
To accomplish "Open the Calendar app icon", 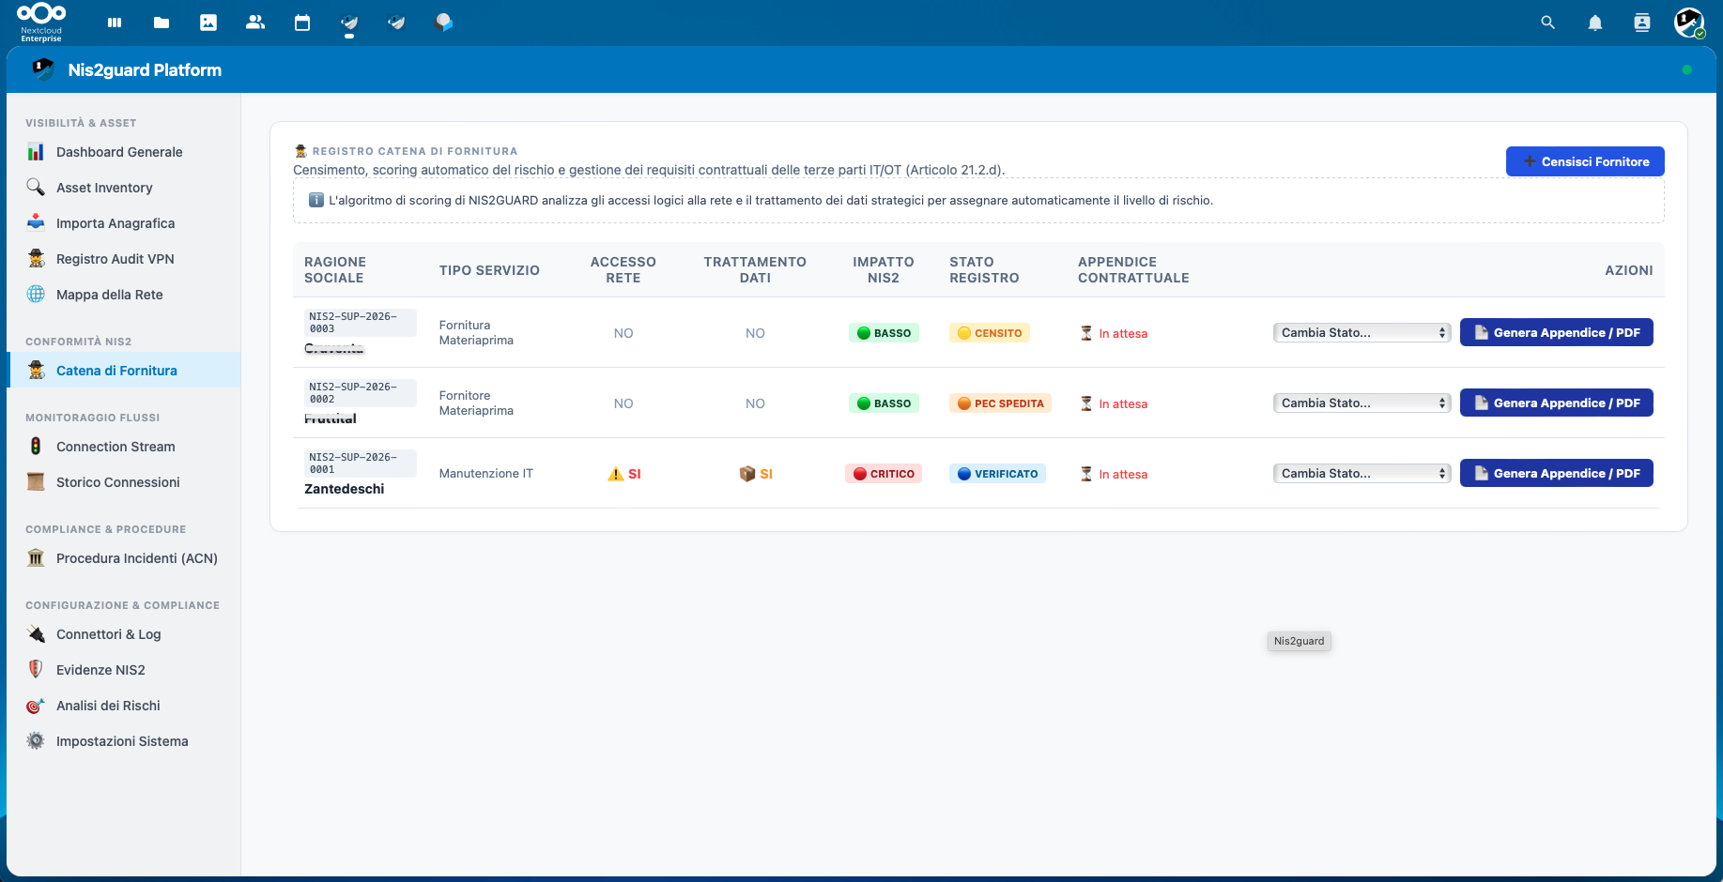I will pos(302,23).
